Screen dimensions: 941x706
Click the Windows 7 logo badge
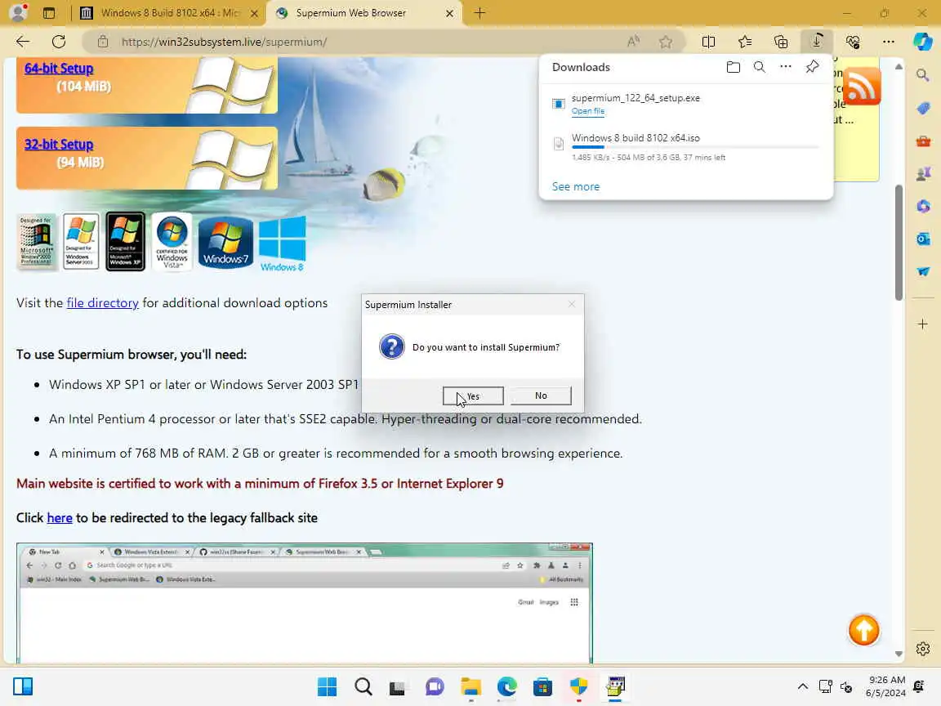point(225,241)
